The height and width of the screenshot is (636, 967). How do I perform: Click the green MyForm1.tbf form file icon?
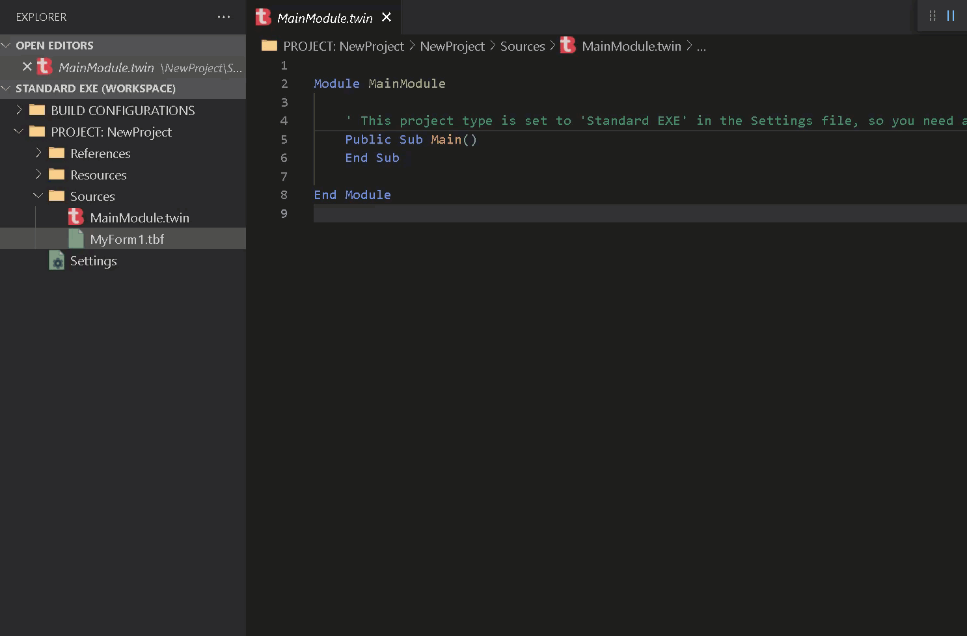click(x=76, y=239)
